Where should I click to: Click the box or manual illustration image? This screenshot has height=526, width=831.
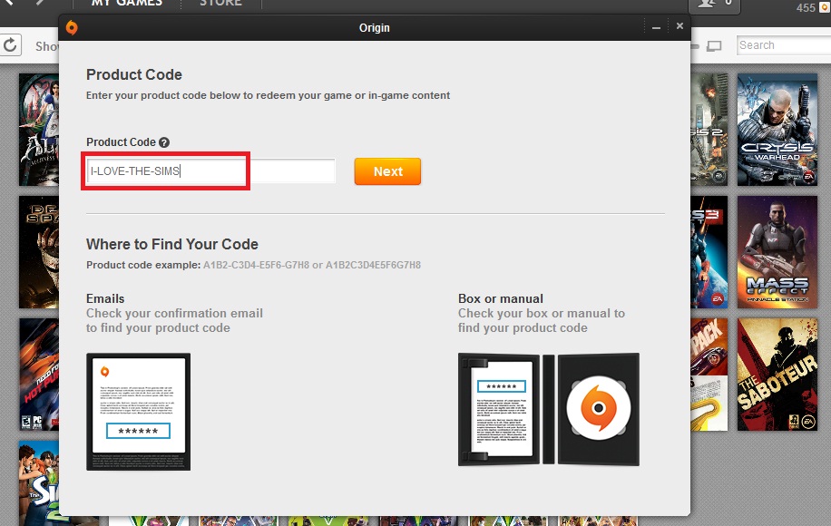(x=549, y=410)
